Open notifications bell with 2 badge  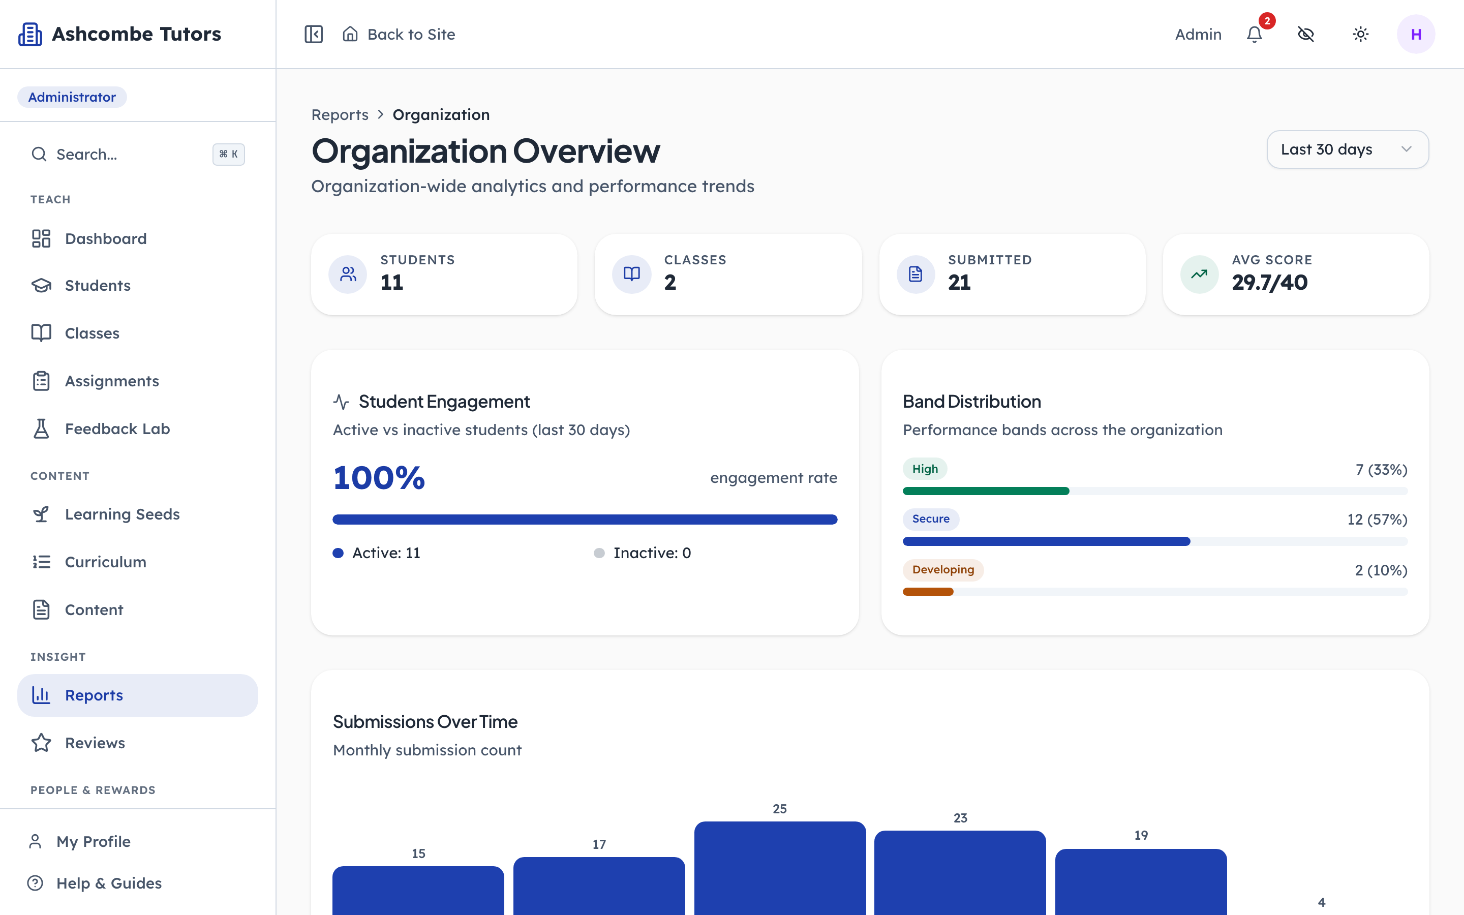click(1255, 34)
